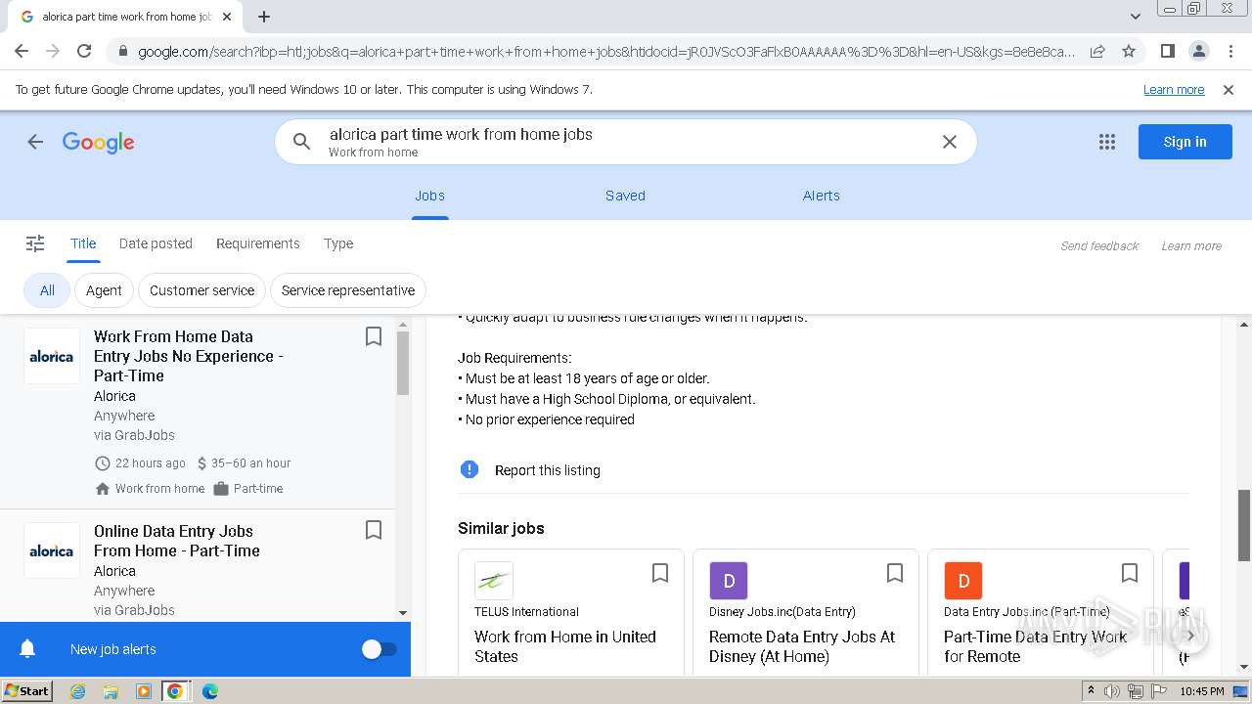Switch to the Alerts tab
The image size is (1252, 704).
(822, 196)
